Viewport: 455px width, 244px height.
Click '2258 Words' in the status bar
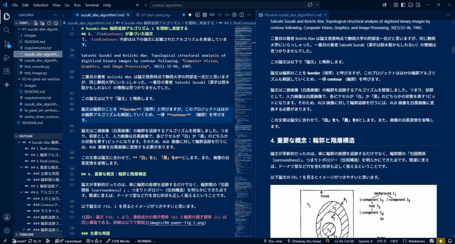(x=118, y=241)
